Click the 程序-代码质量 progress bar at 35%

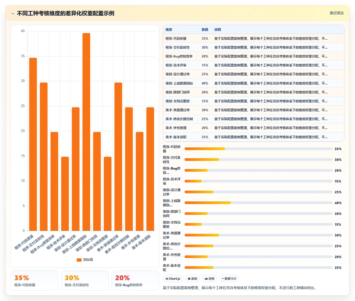pos(258,149)
